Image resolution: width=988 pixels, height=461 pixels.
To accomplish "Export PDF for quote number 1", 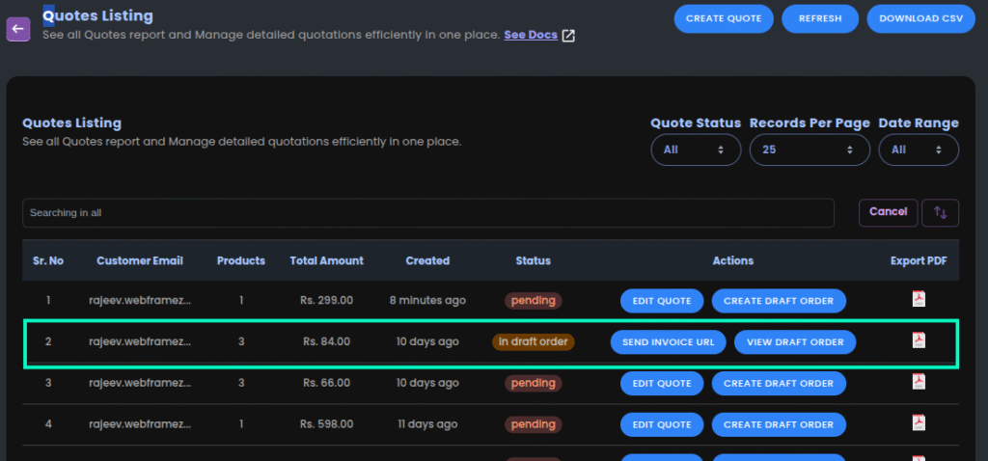I will click(x=919, y=299).
